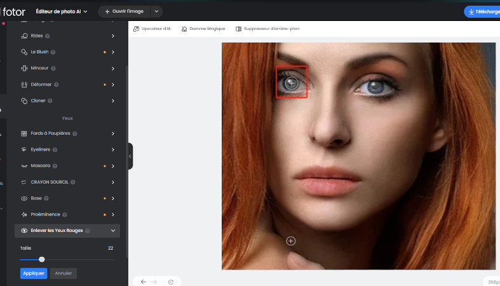Viewport: 500px width, 286px height.
Task: Select the Fards à Paupières icon
Action: (24, 133)
